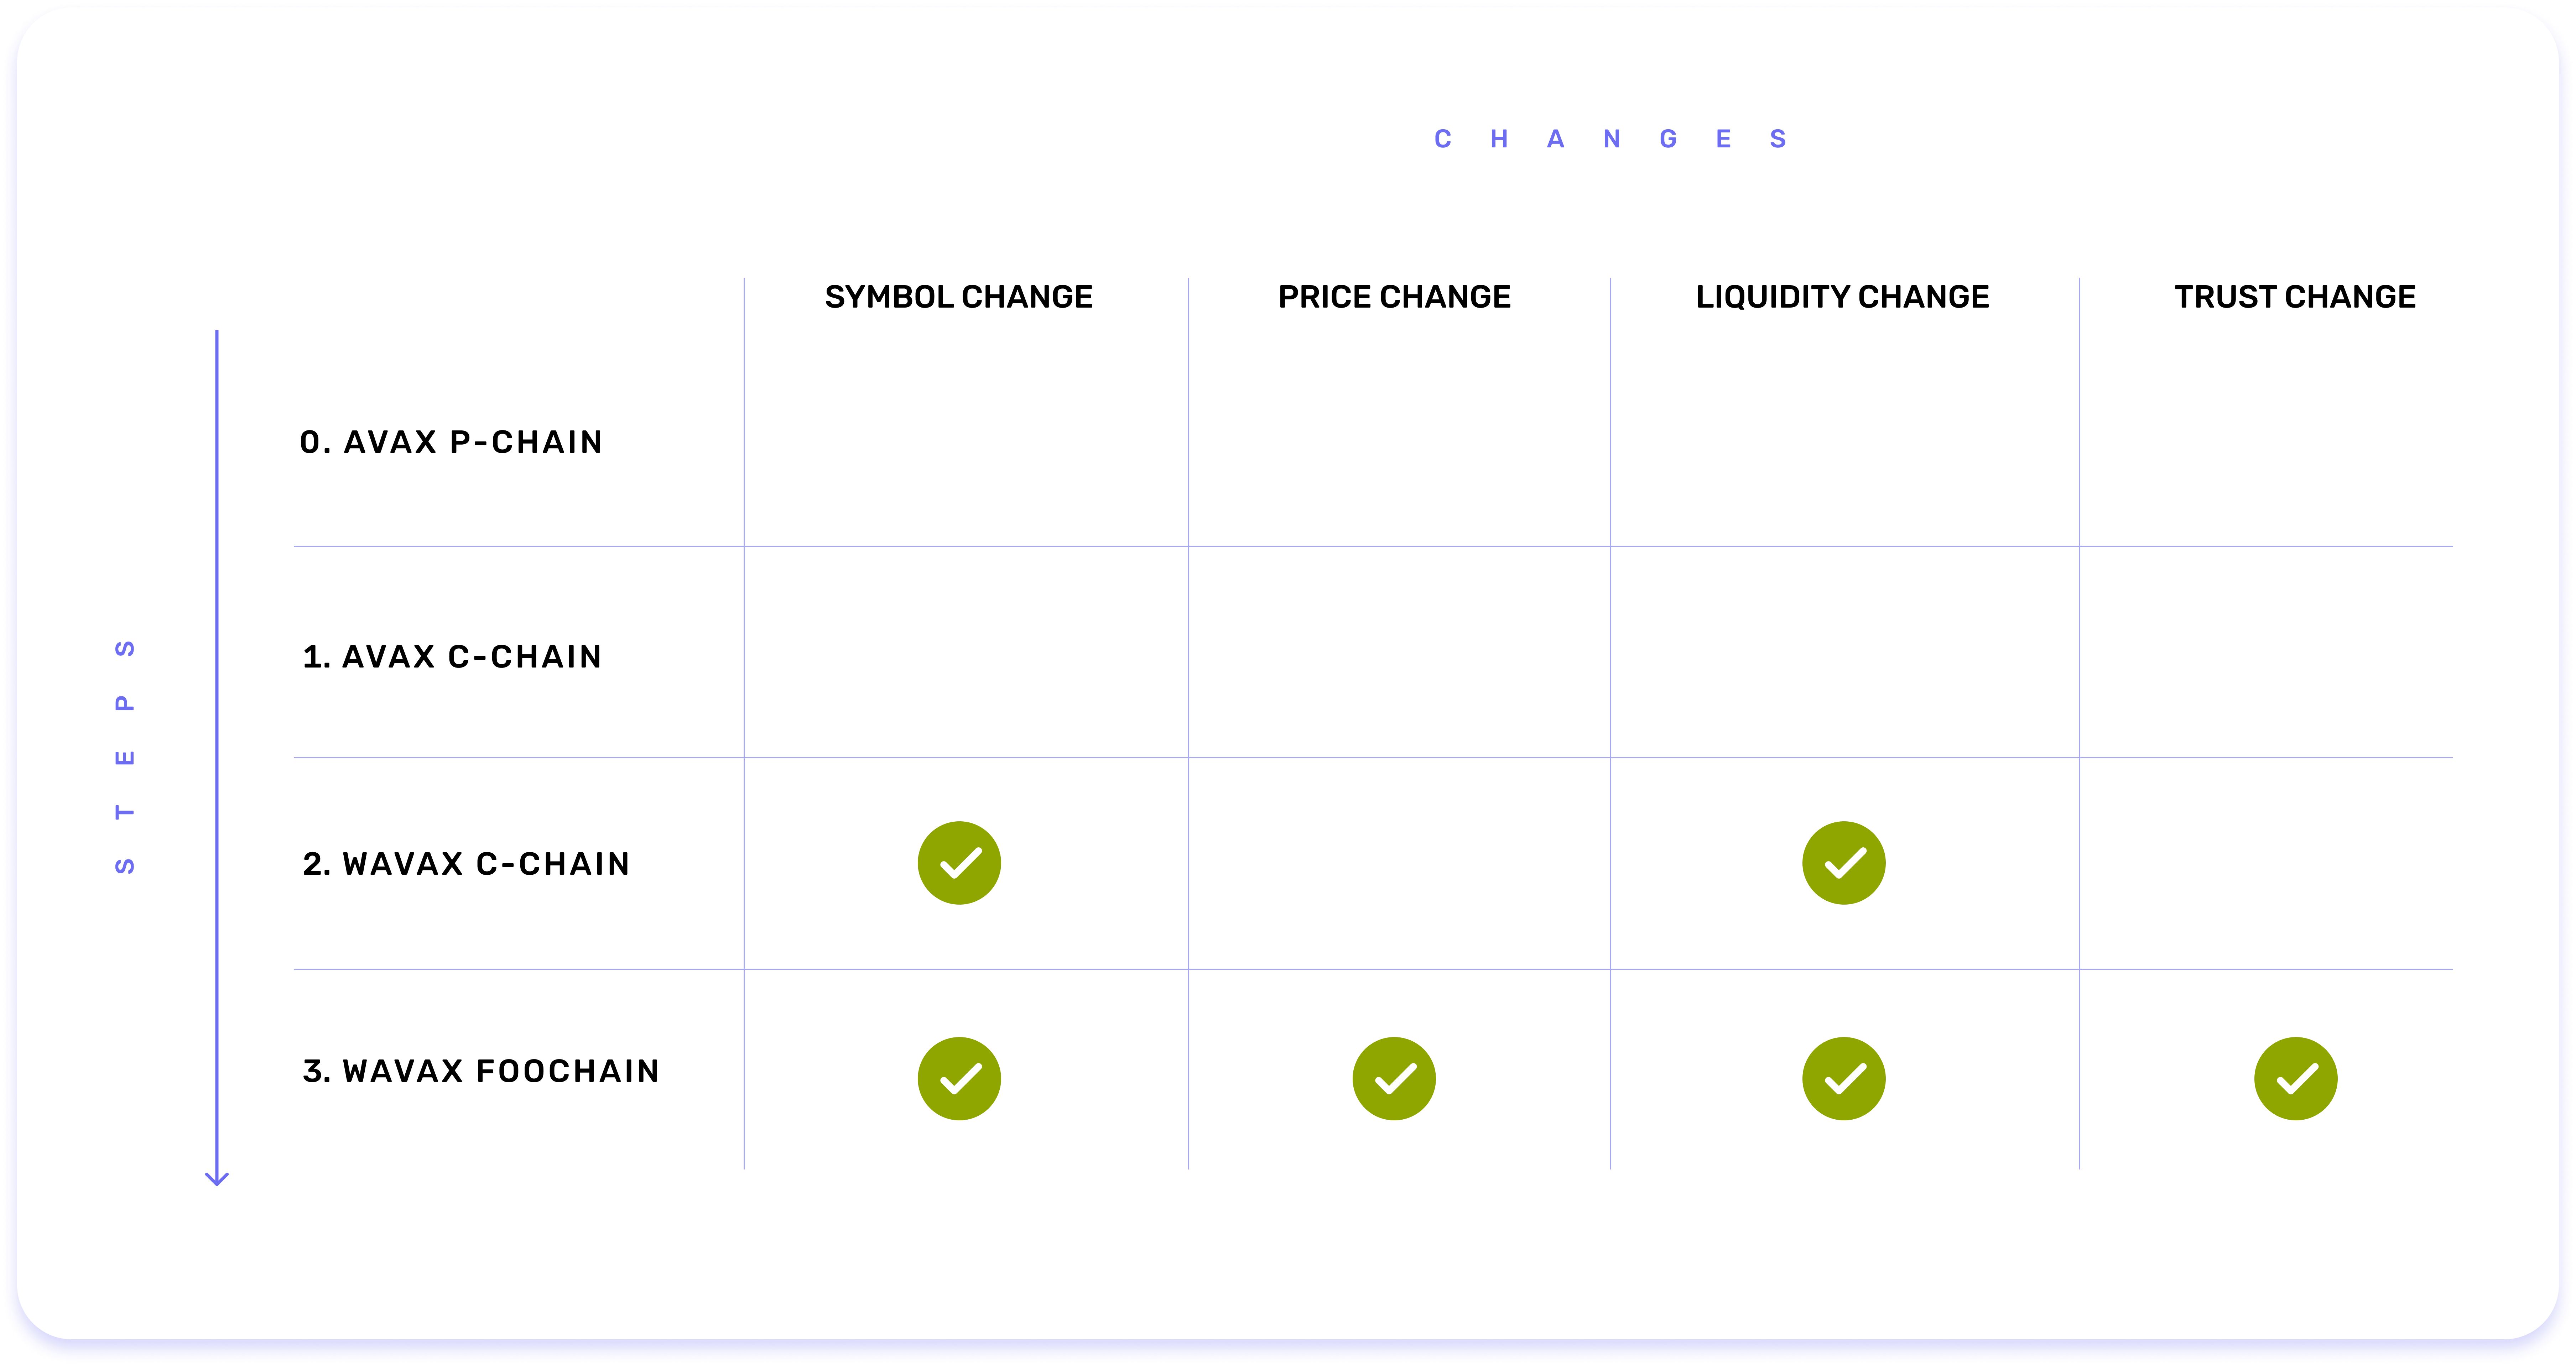Screen dimensions: 2576x1366
Task: Click the WAVAX Foochain symbol change checkmark
Action: pyautogui.click(x=959, y=1078)
